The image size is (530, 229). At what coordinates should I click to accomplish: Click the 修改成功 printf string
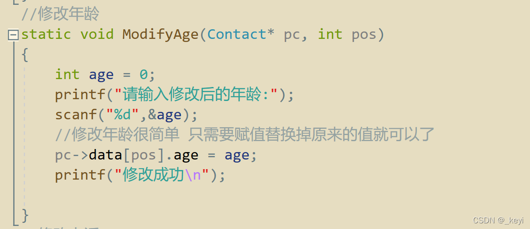point(162,175)
